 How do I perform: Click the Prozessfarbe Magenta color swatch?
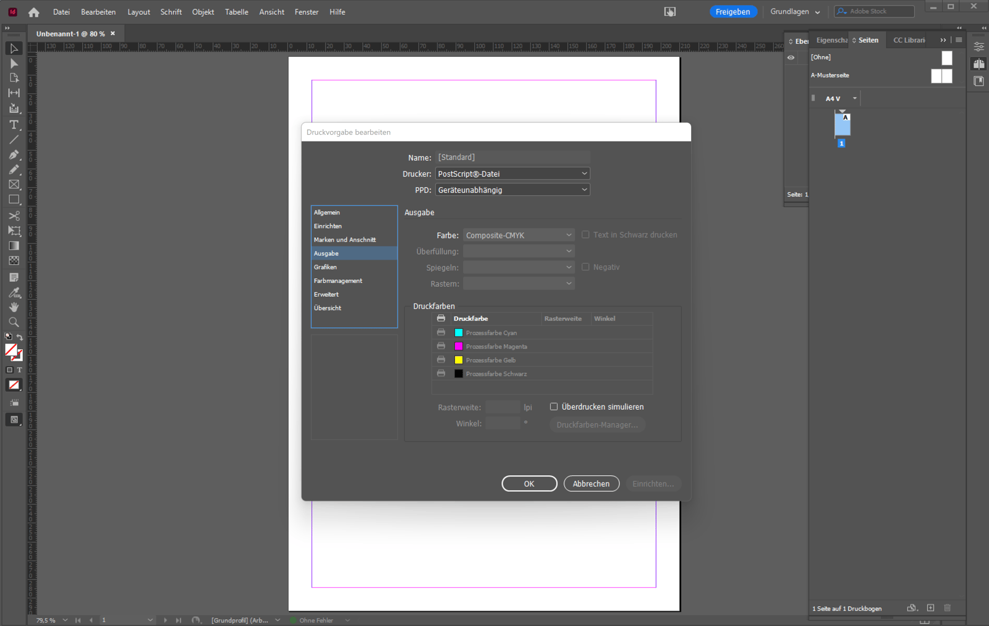(459, 346)
